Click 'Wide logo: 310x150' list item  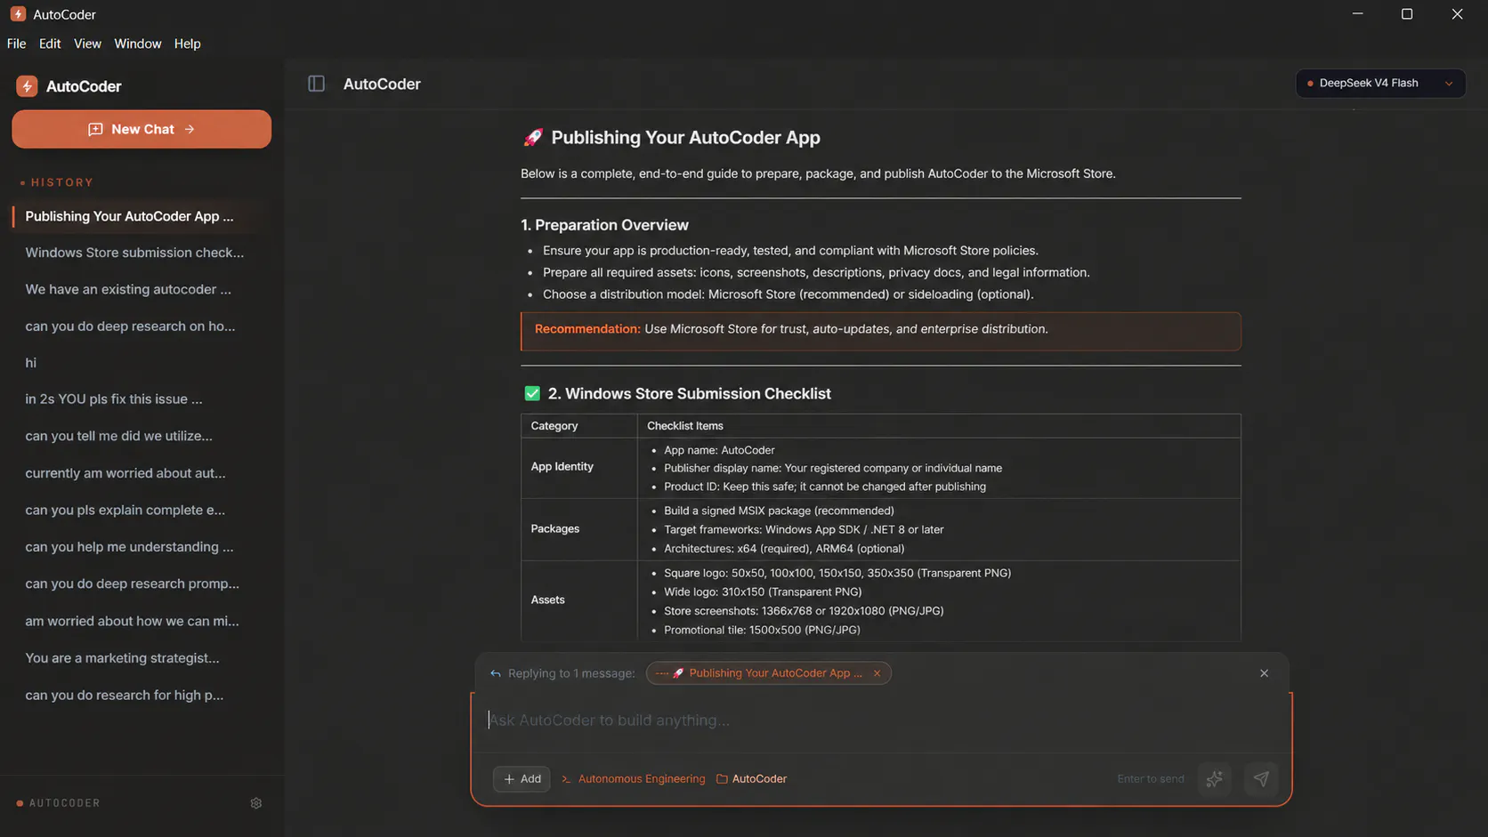click(763, 592)
